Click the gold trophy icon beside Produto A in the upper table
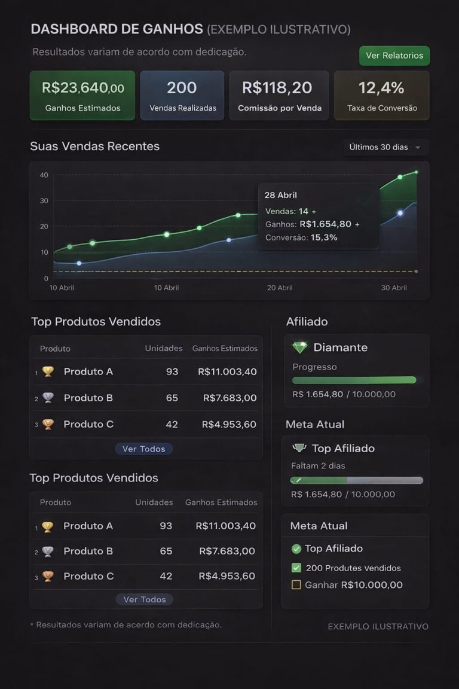 48,371
